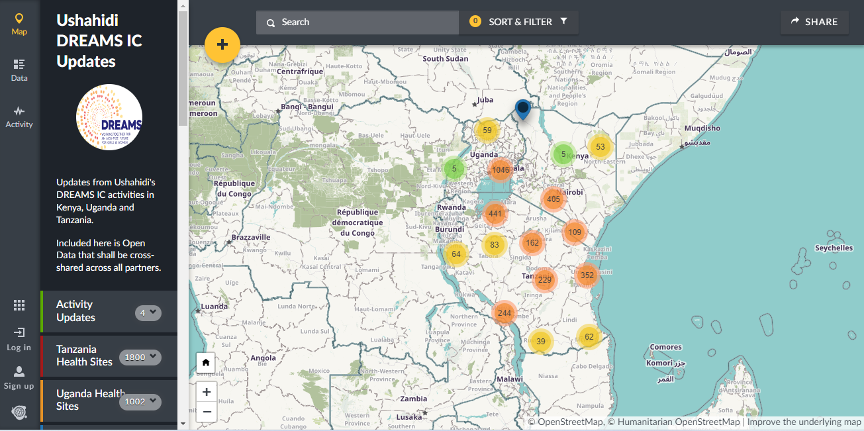Click the Share button
The width and height of the screenshot is (864, 431).
(x=814, y=22)
